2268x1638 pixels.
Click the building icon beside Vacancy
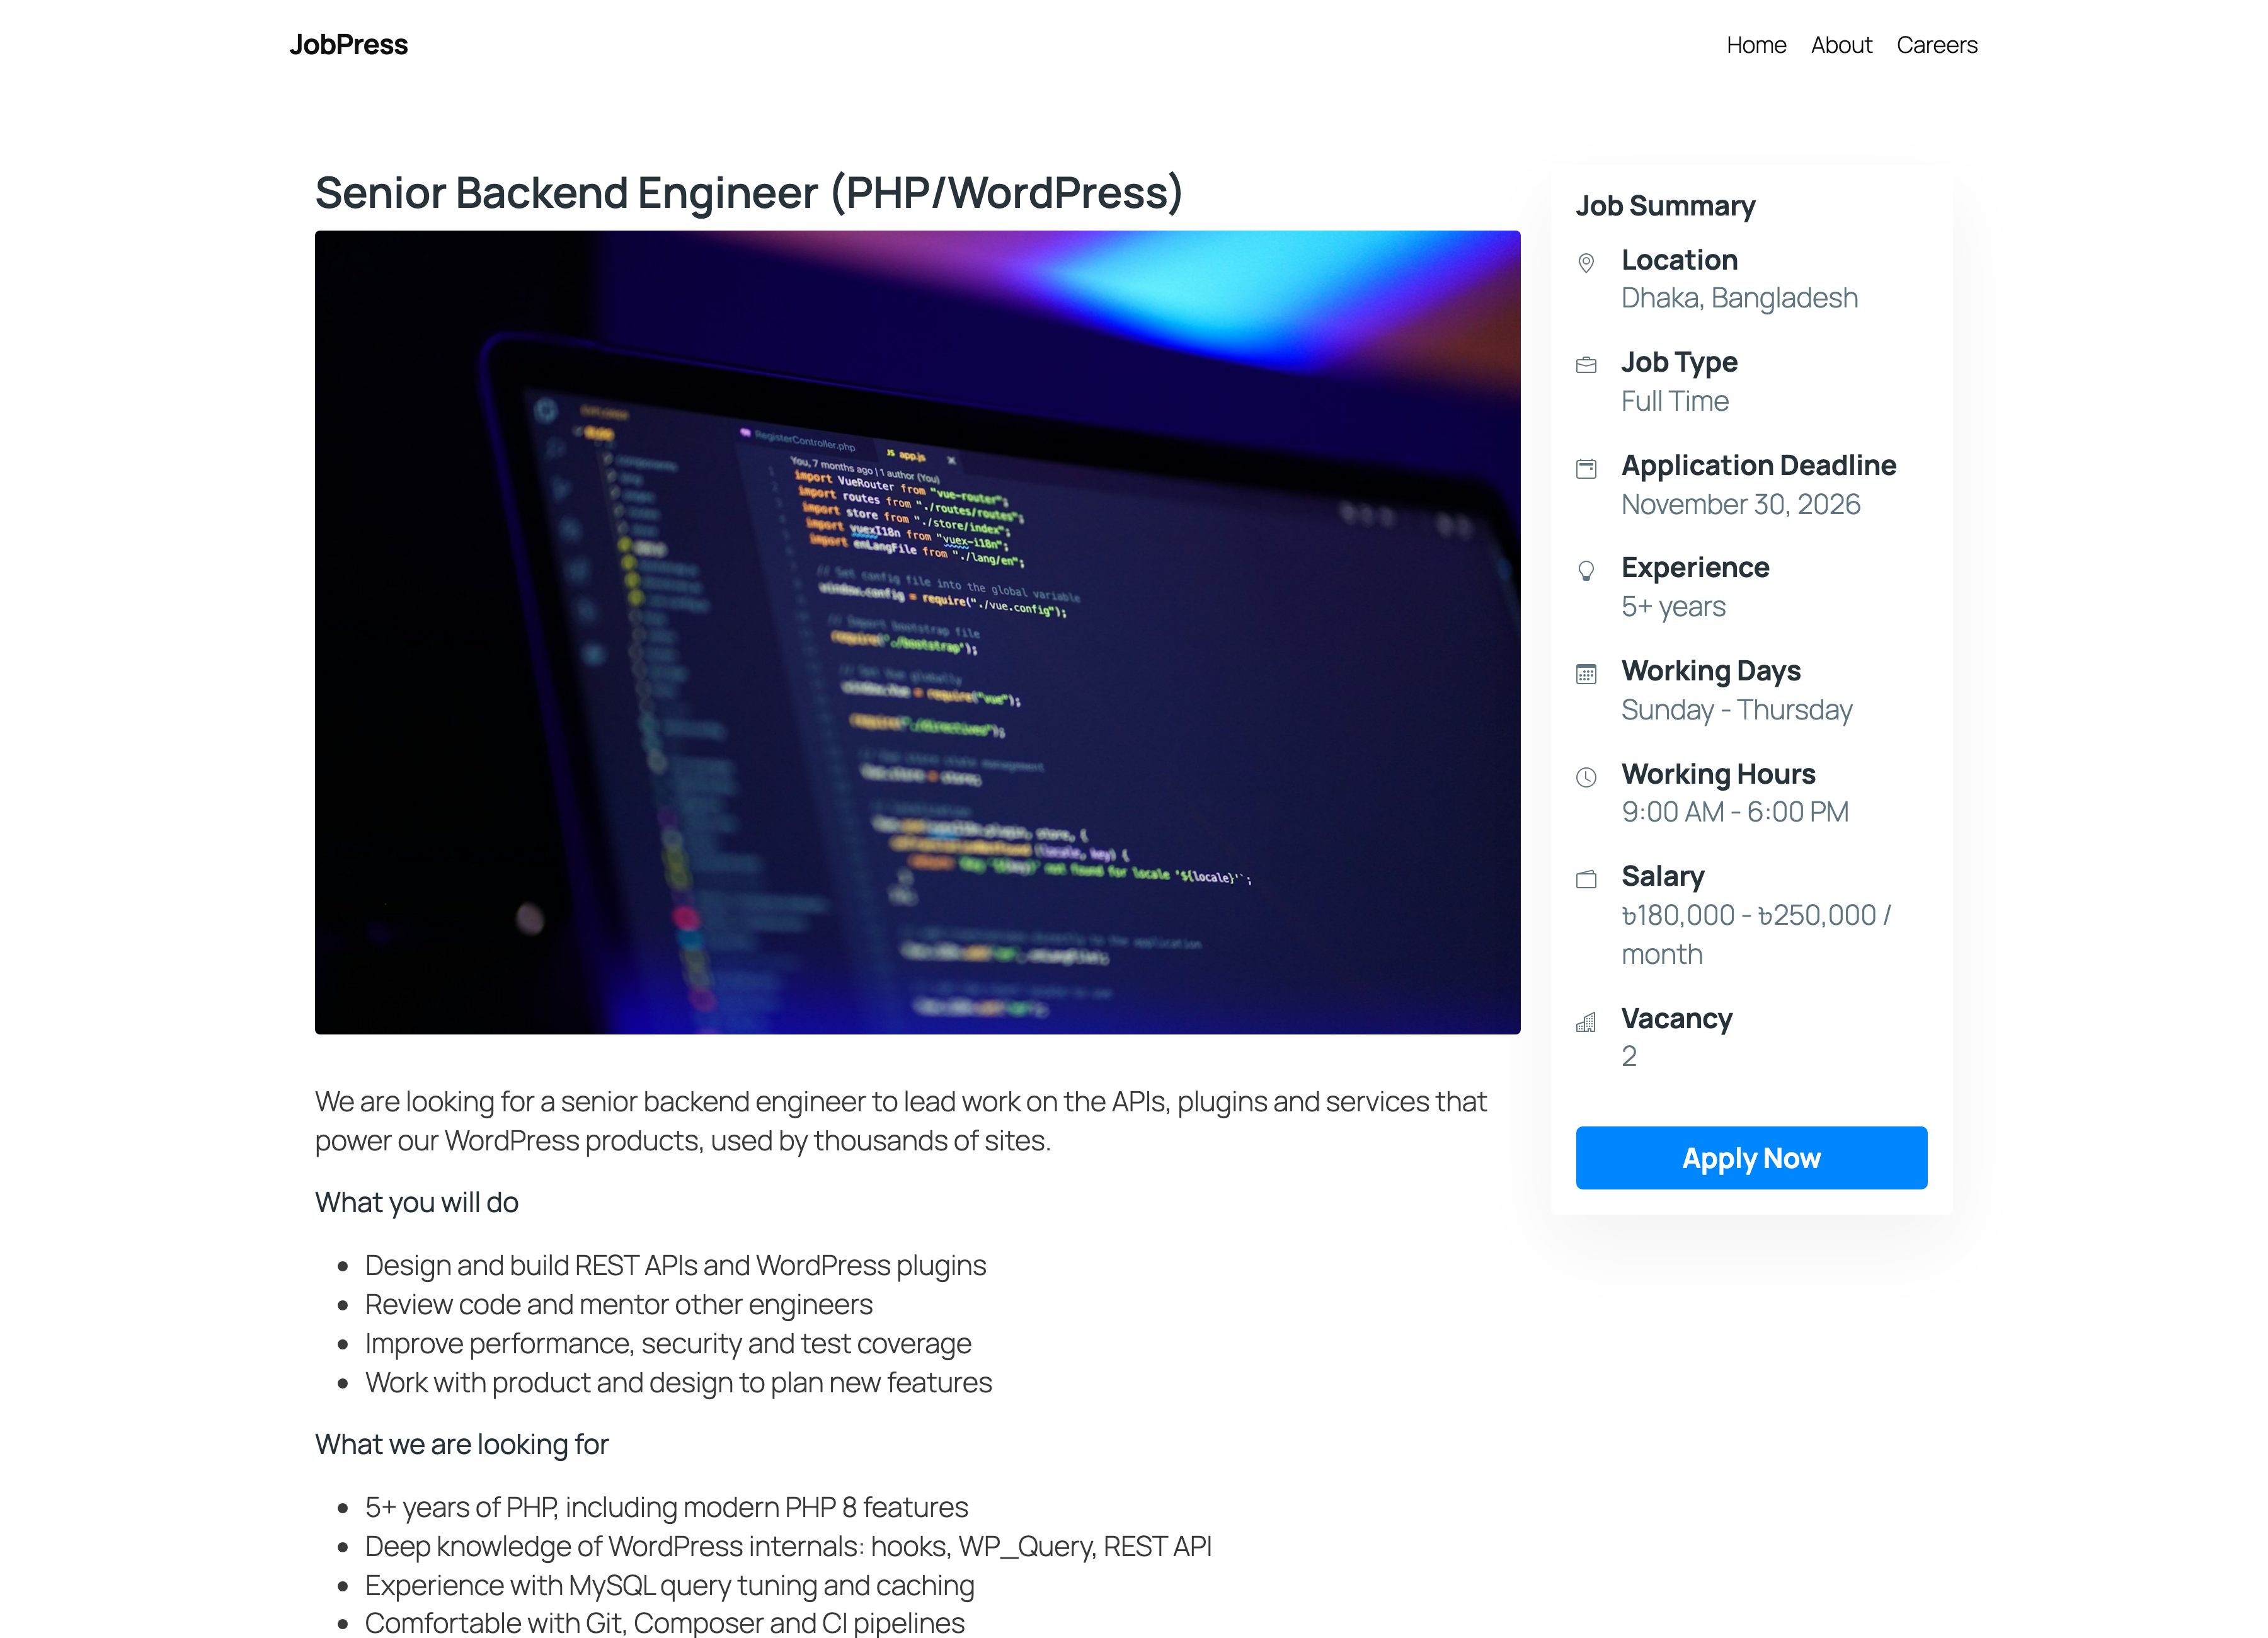point(1586,1022)
